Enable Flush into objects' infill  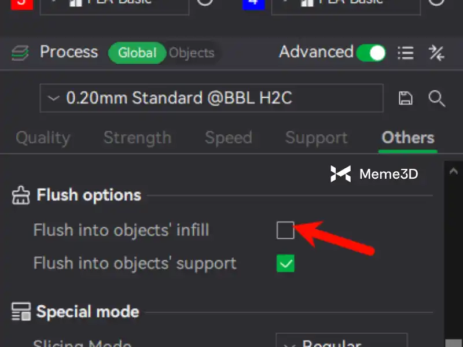point(285,230)
